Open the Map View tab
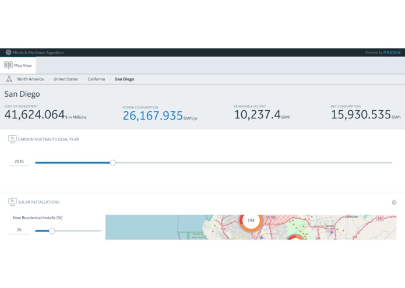This screenshot has height=288, width=405. (18, 65)
